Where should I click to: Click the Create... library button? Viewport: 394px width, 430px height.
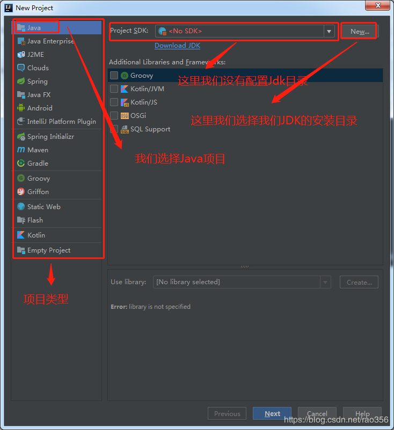click(x=359, y=282)
